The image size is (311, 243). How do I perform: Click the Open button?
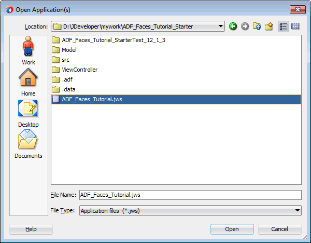coord(232,229)
